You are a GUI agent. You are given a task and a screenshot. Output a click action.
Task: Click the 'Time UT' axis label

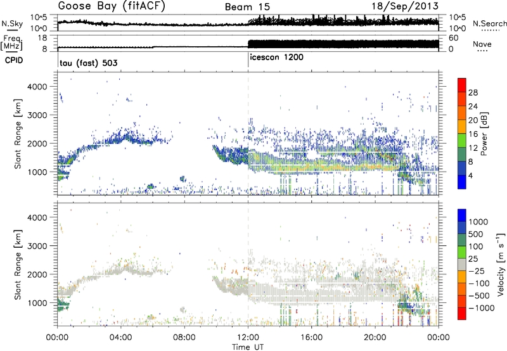[248, 347]
